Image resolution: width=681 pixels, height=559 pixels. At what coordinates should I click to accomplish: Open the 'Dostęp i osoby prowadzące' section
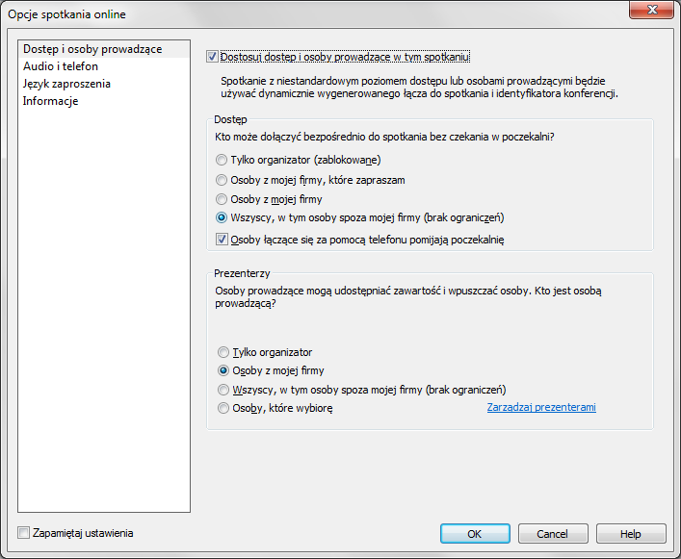pos(104,49)
